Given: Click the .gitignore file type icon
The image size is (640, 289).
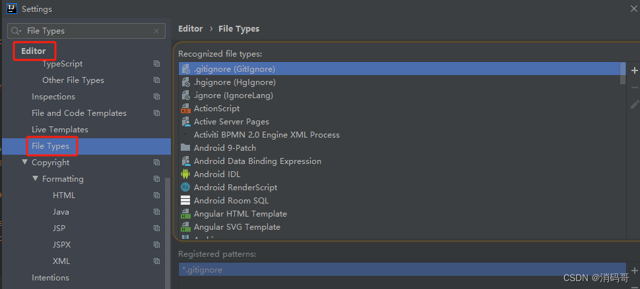Looking at the screenshot, I should (x=185, y=69).
